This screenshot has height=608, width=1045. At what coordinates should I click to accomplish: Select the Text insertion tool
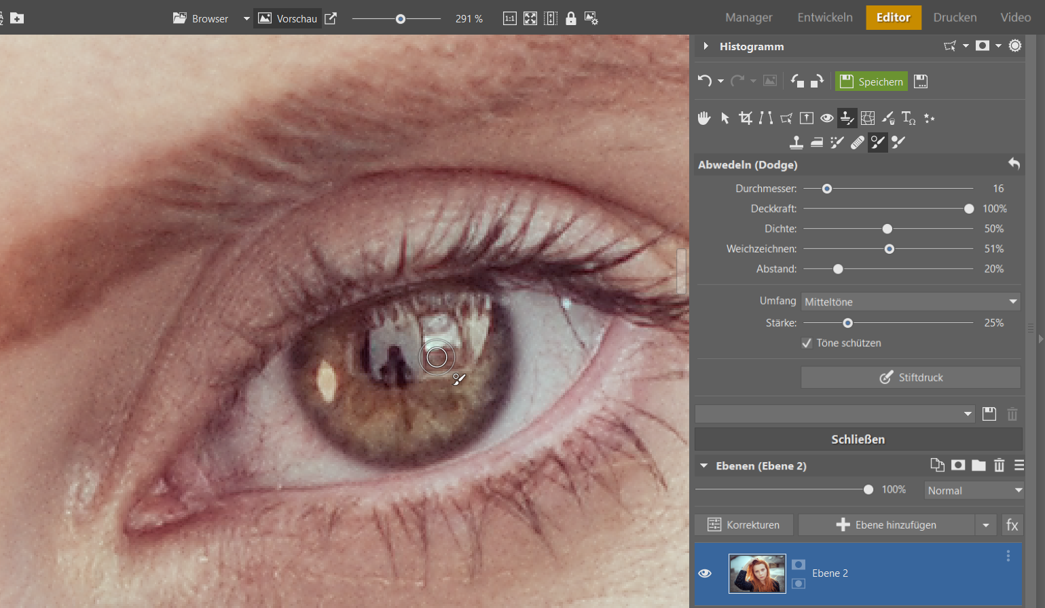click(x=909, y=118)
